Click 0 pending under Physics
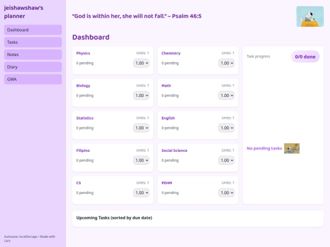 coord(85,63)
